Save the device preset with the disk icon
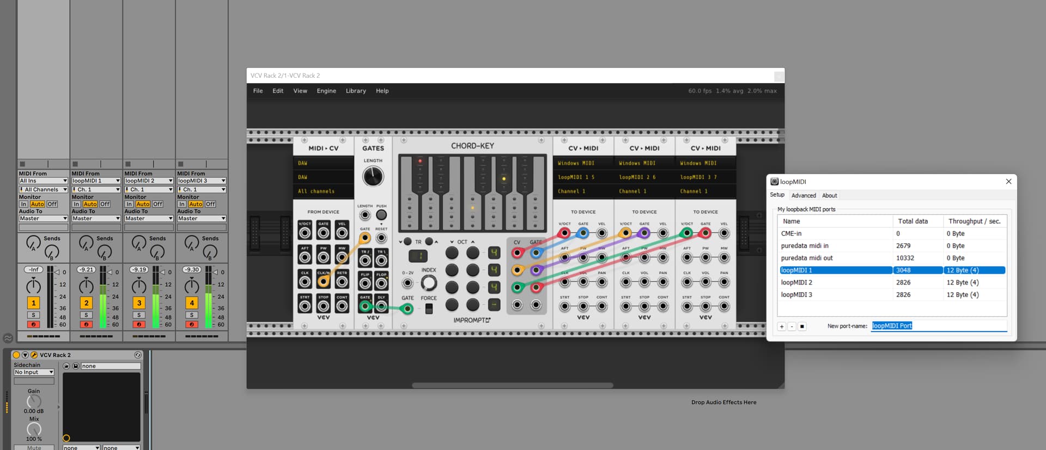The height and width of the screenshot is (450, 1046). click(x=76, y=366)
